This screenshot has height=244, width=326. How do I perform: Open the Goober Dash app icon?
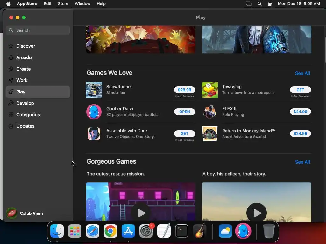(x=94, y=112)
